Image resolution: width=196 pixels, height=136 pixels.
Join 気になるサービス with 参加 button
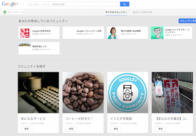point(27,129)
